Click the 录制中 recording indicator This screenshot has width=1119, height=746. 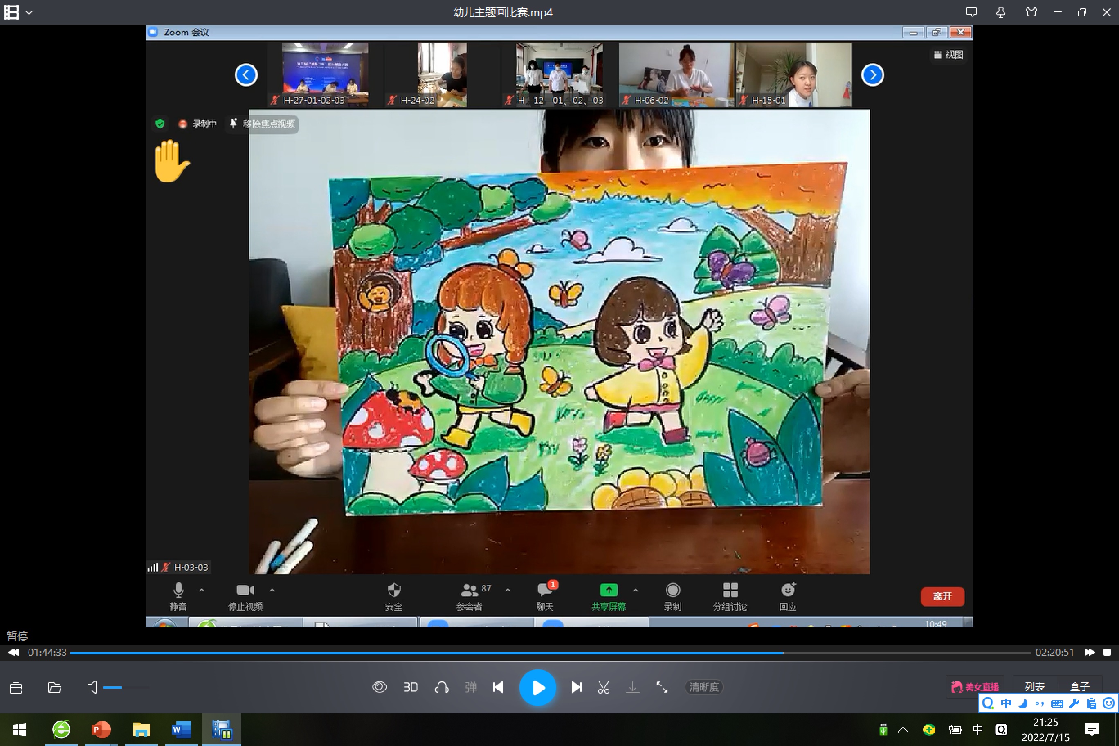pos(198,124)
